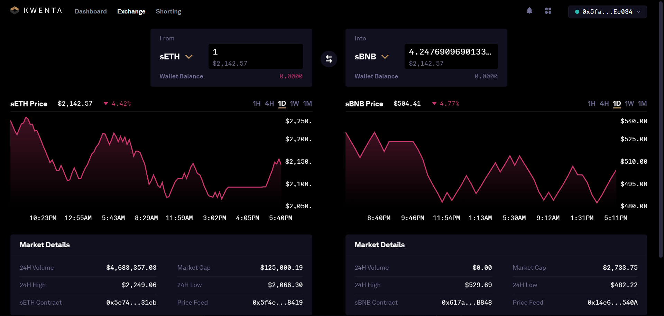
Task: Open the sBNB currency selector
Action: click(372, 57)
